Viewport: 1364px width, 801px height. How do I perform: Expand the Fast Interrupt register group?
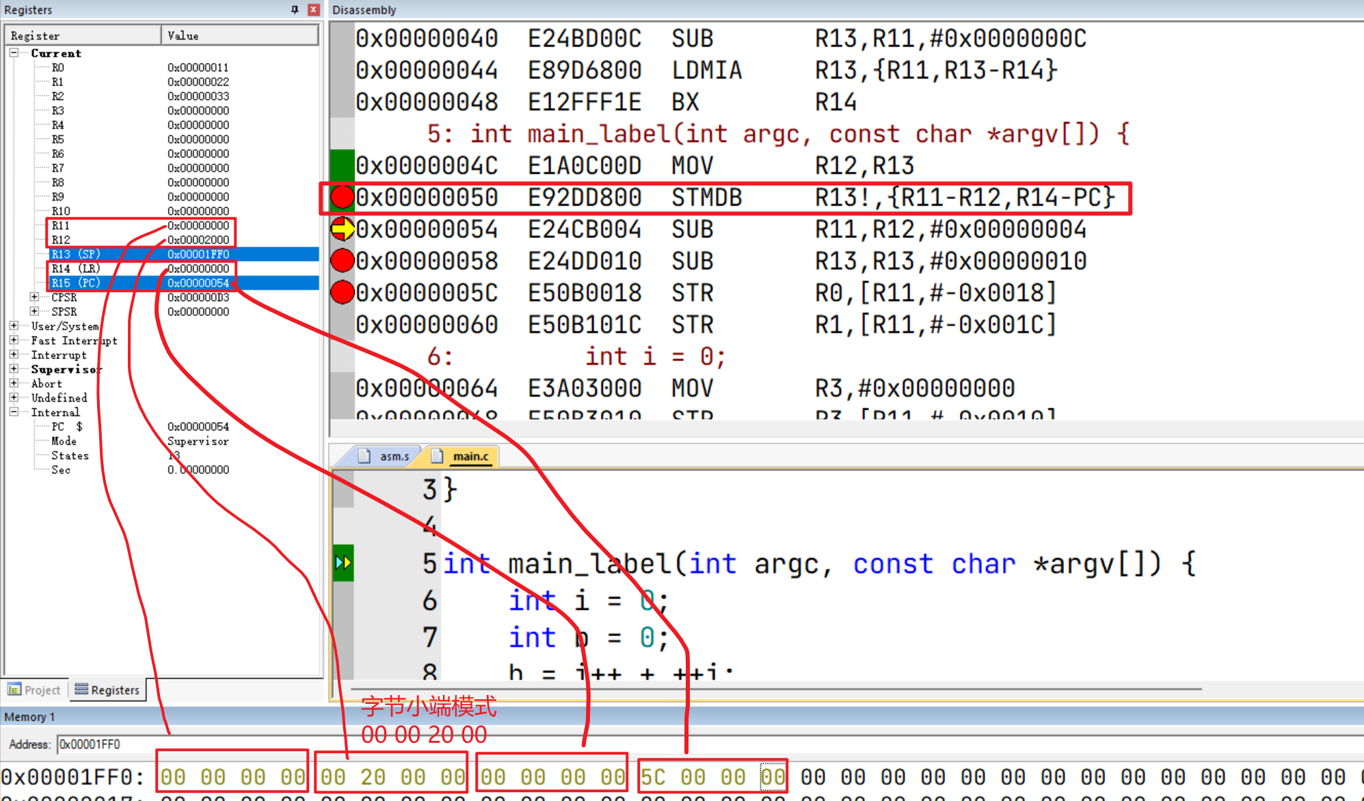click(14, 340)
